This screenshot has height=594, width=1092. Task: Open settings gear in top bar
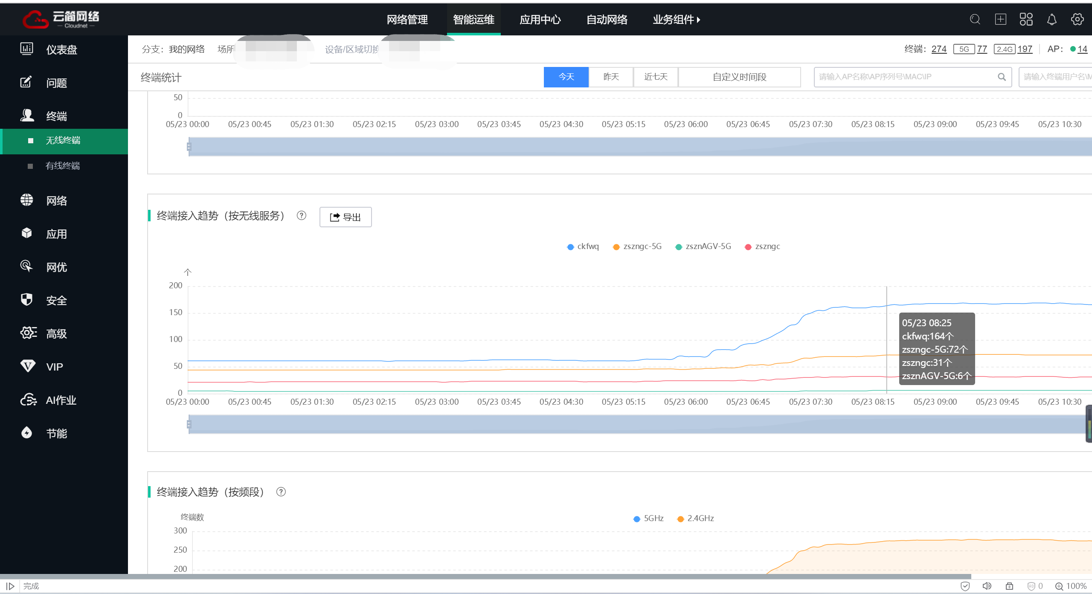(x=1077, y=20)
